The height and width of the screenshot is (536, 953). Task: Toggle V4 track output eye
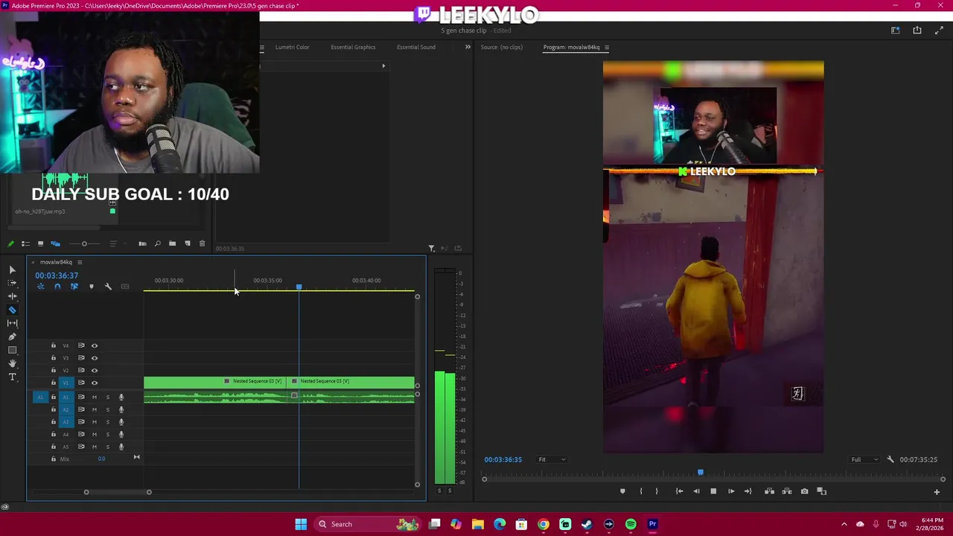pyautogui.click(x=95, y=345)
